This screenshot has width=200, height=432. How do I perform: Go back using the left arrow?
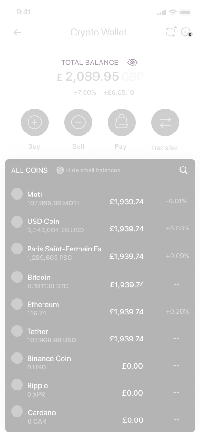coord(18,33)
